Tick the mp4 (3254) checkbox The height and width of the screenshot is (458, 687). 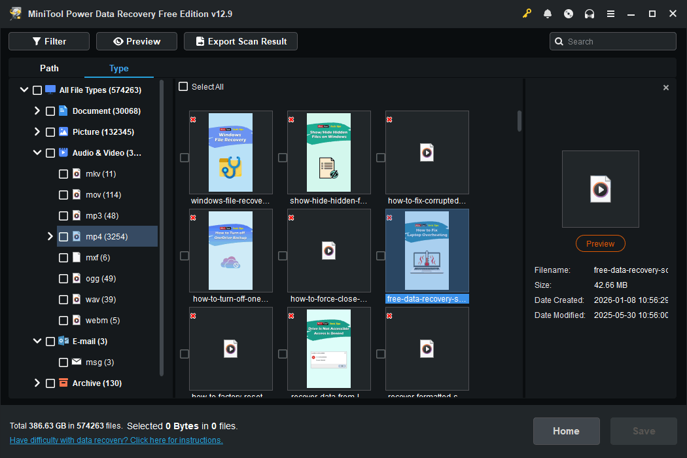[63, 237]
